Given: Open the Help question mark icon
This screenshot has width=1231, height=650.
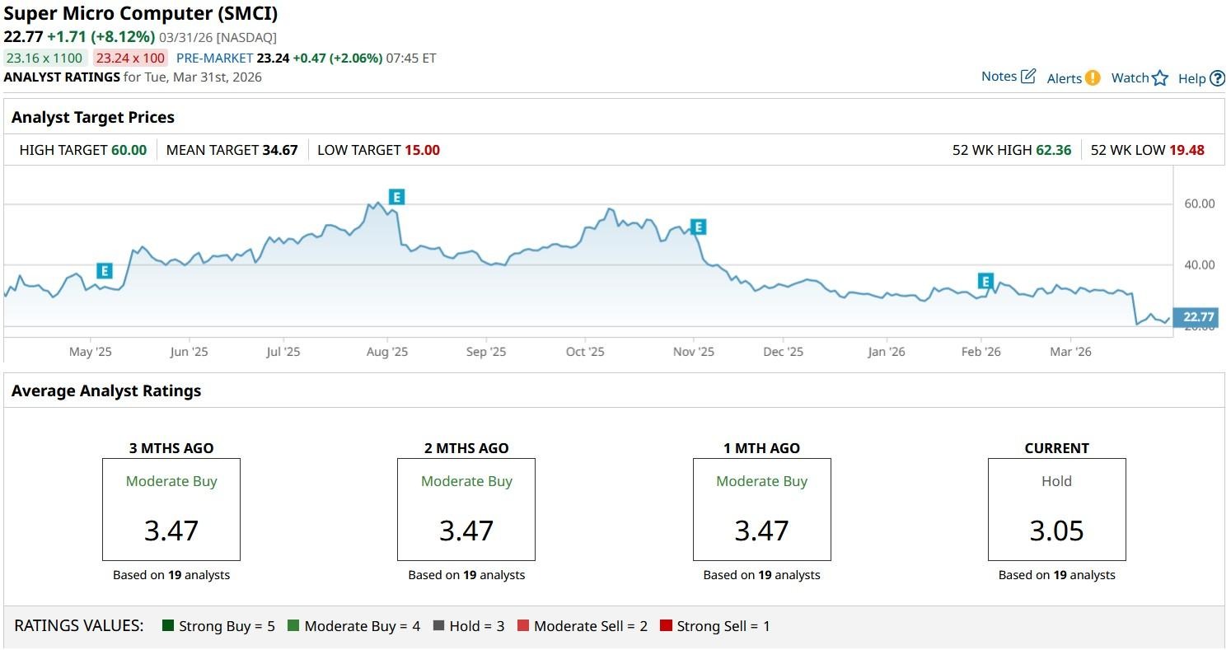Looking at the screenshot, I should point(1218,79).
